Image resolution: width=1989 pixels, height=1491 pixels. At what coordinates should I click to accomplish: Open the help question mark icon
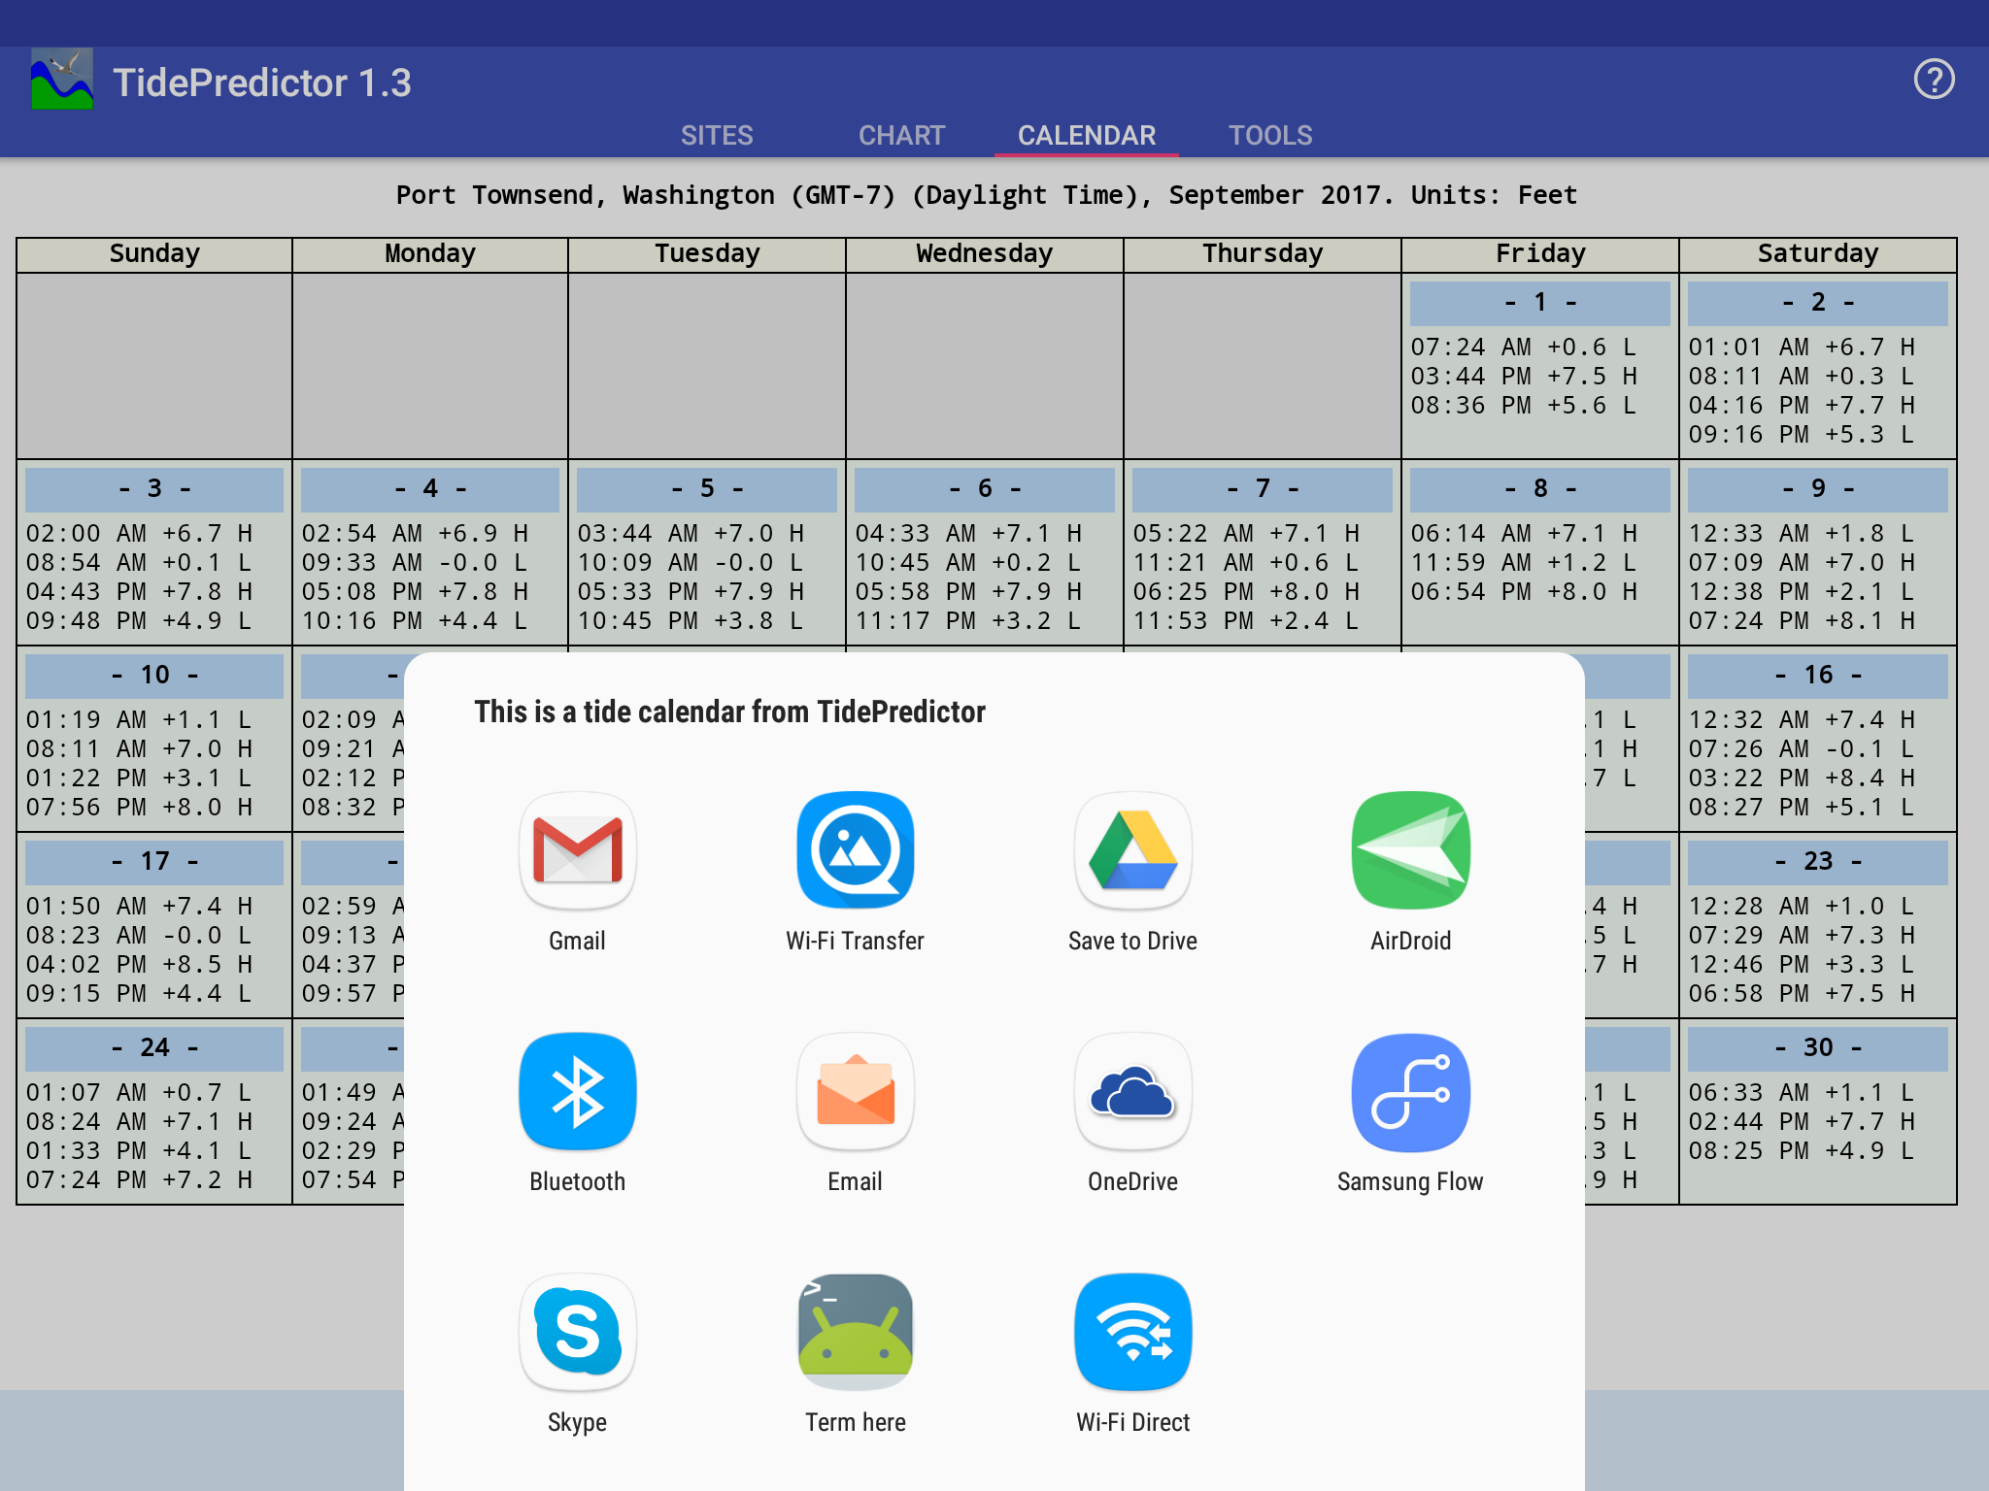(1934, 80)
